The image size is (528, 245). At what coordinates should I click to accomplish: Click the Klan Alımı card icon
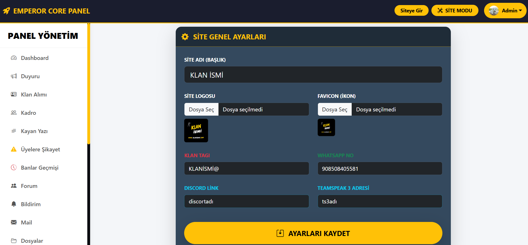tap(14, 95)
